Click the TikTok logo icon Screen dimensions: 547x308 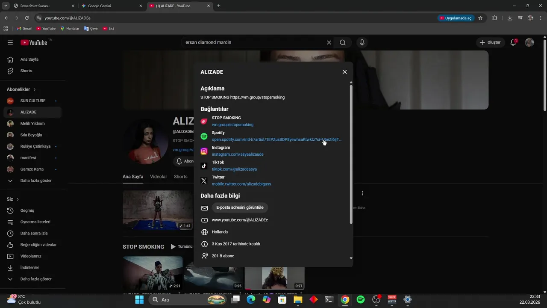204,166
